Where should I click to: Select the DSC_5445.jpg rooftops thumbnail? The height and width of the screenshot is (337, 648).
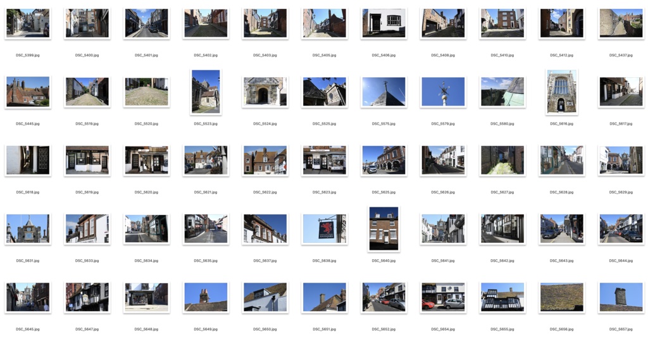(x=28, y=92)
